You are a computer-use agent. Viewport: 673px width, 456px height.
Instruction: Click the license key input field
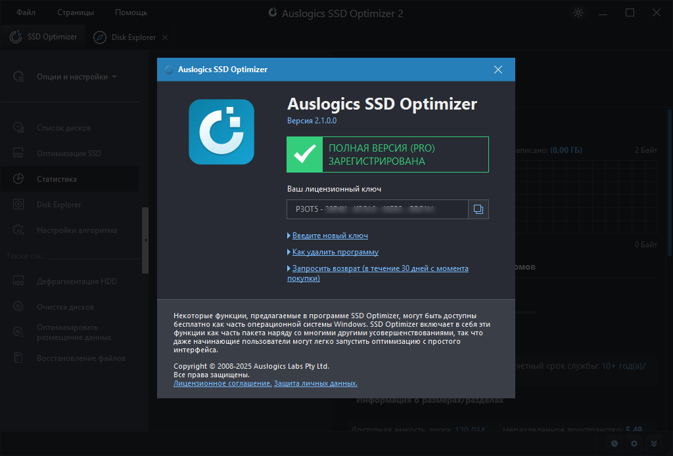[377, 209]
